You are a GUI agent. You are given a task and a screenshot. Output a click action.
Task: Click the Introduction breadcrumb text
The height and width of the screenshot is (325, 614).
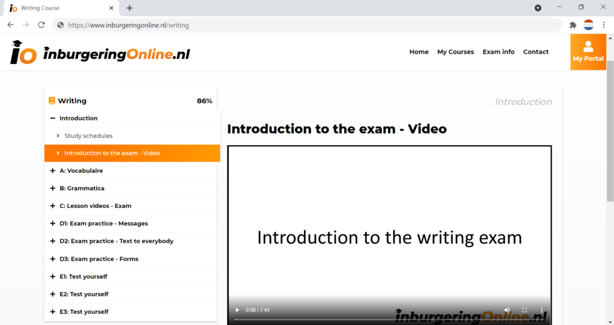pyautogui.click(x=523, y=102)
